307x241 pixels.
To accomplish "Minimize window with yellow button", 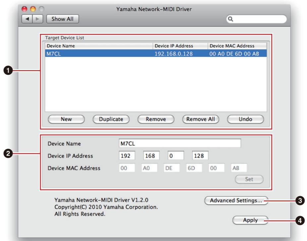I will point(33,9).
